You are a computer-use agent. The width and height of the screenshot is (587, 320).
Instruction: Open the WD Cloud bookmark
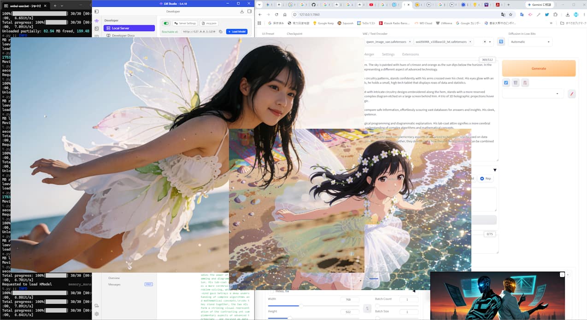pyautogui.click(x=423, y=23)
